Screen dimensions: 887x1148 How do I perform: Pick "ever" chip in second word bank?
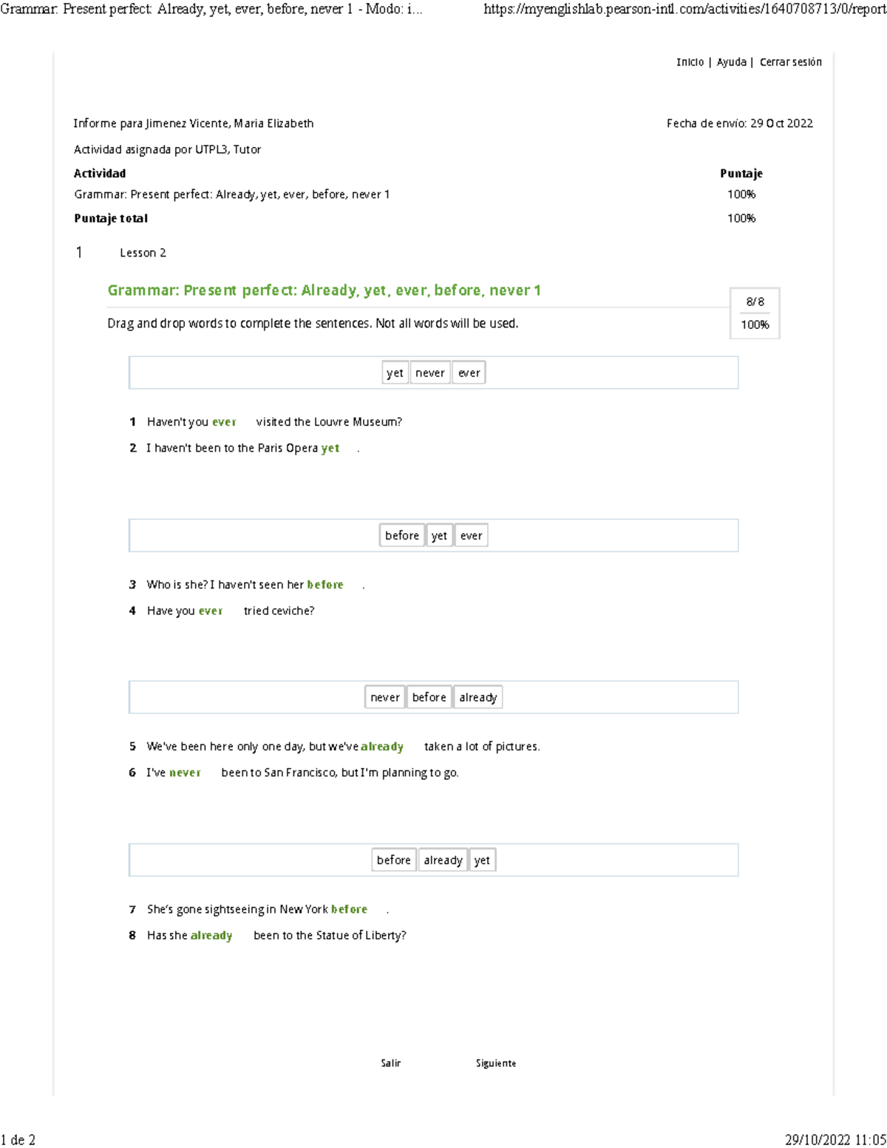coord(471,535)
